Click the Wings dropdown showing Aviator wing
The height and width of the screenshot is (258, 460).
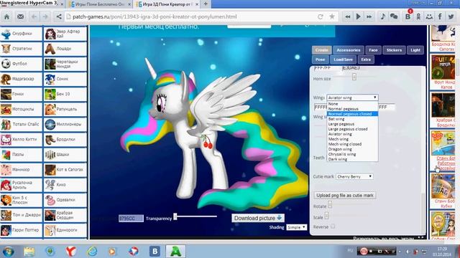pyautogui.click(x=352, y=97)
